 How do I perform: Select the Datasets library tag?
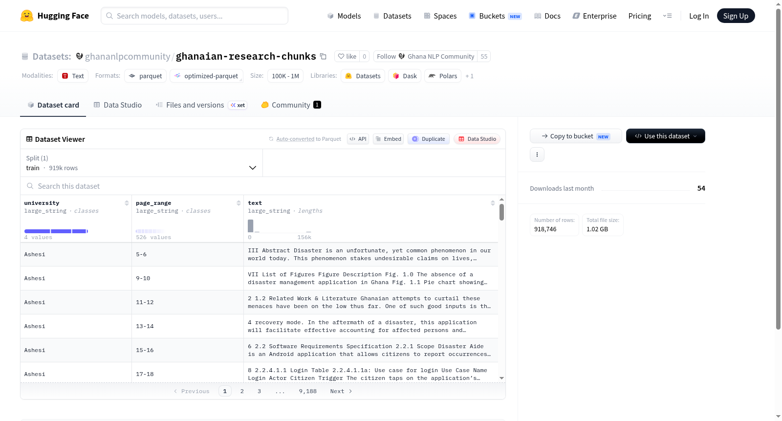pos(363,76)
